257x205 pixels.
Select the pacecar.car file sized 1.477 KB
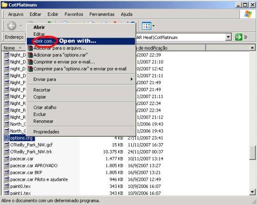[22, 159]
